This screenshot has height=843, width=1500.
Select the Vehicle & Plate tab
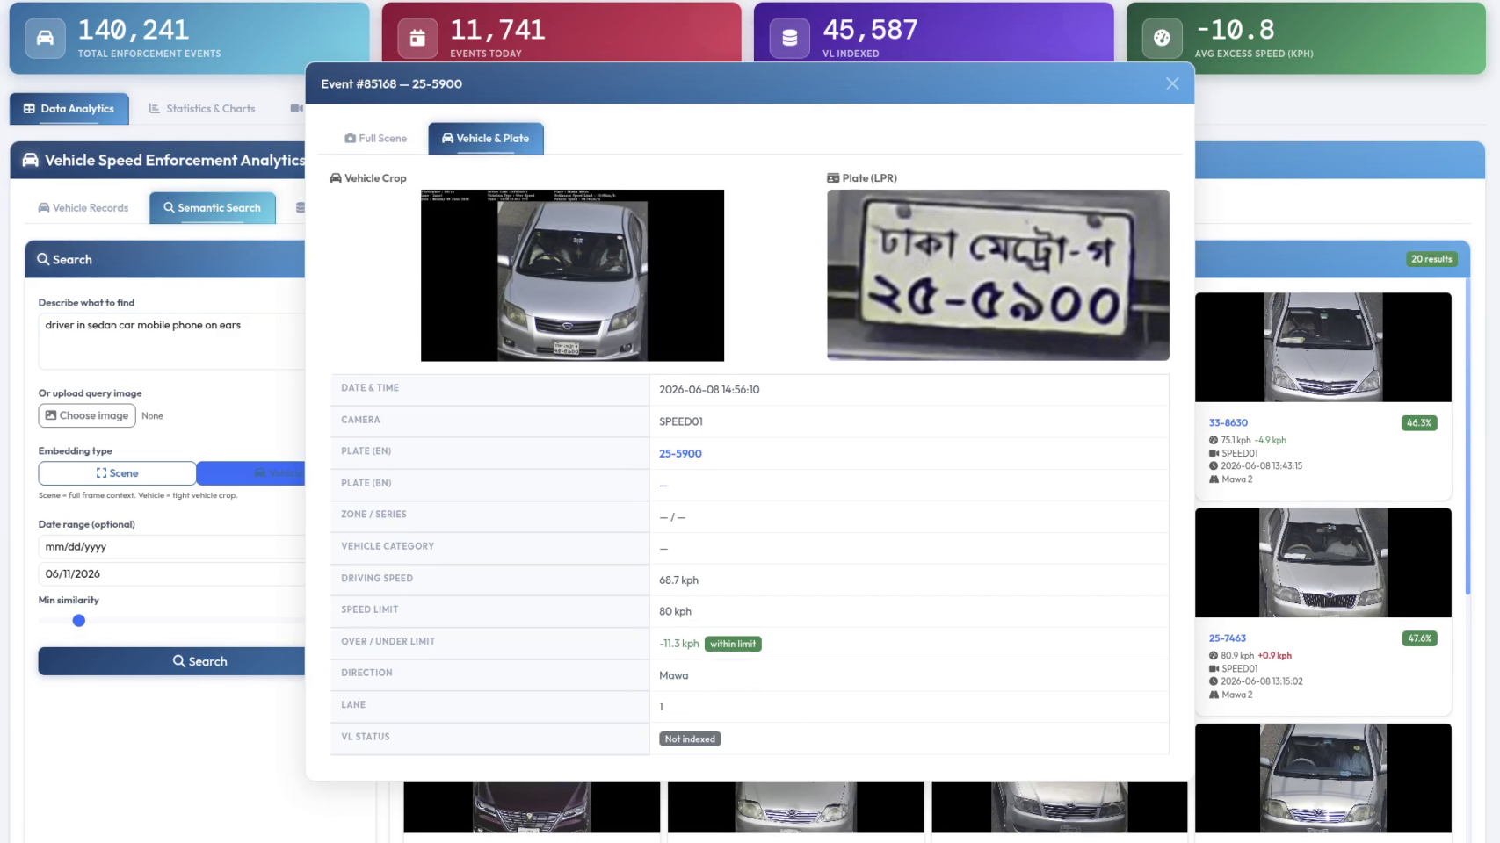click(486, 138)
